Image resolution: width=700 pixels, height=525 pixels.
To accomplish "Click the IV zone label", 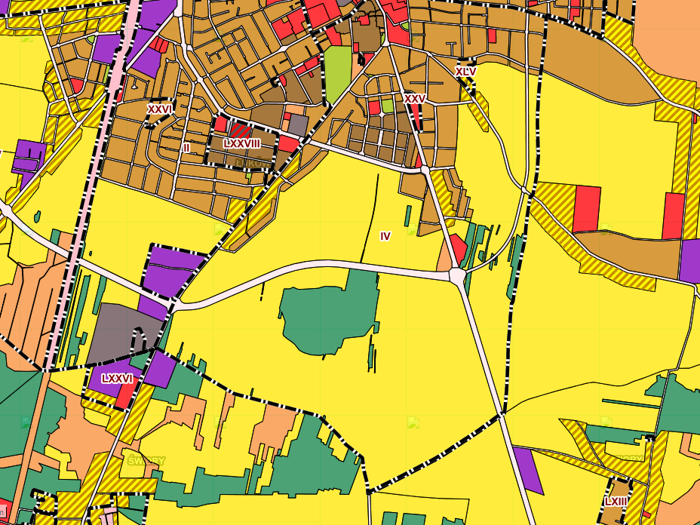I will pos(385,236).
